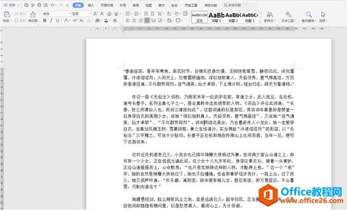Open the 特色功能 tab
The image size is (347, 210).
[211, 5]
